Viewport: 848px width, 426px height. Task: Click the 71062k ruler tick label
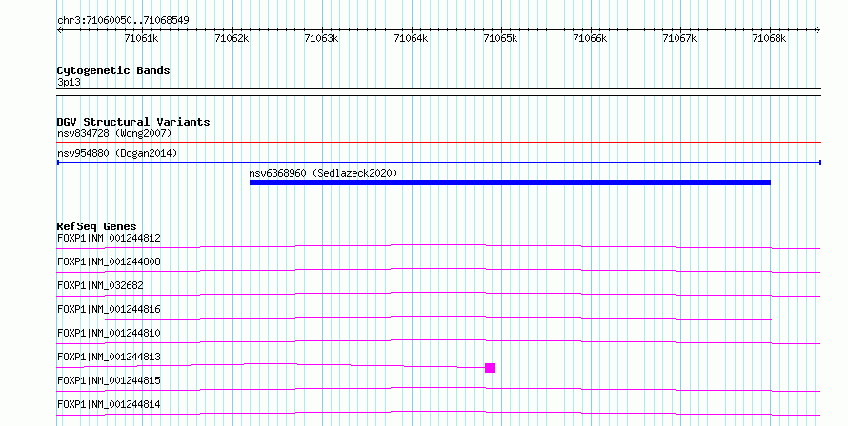pyautogui.click(x=232, y=38)
